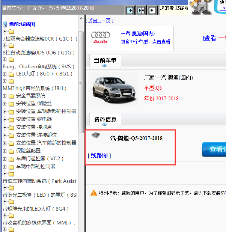Select 带泊车转向辅助系统（Park Assist item
The width and height of the screenshot is (226, 232).
[39, 181]
